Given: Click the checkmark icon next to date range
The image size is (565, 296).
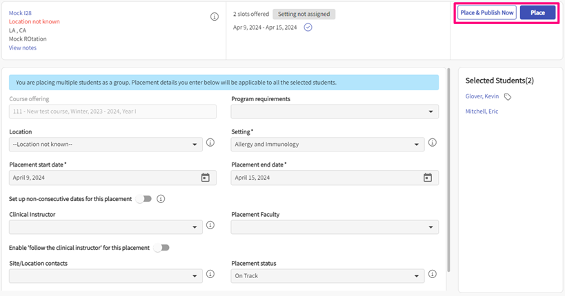Looking at the screenshot, I should [x=308, y=28].
